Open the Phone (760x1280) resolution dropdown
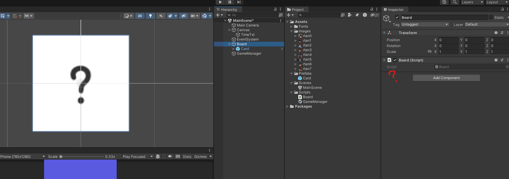Viewport: 509px width, 179px height. (23, 157)
